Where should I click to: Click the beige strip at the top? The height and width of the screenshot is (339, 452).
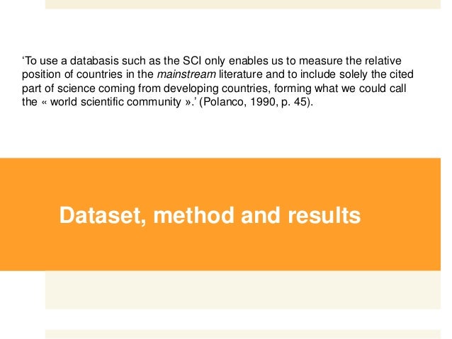point(243,4)
